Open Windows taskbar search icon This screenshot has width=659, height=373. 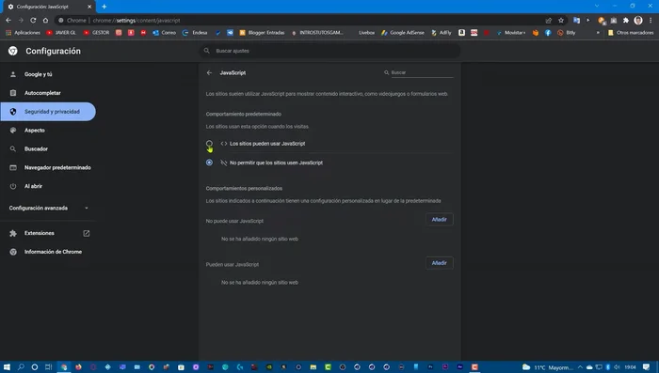pos(21,367)
